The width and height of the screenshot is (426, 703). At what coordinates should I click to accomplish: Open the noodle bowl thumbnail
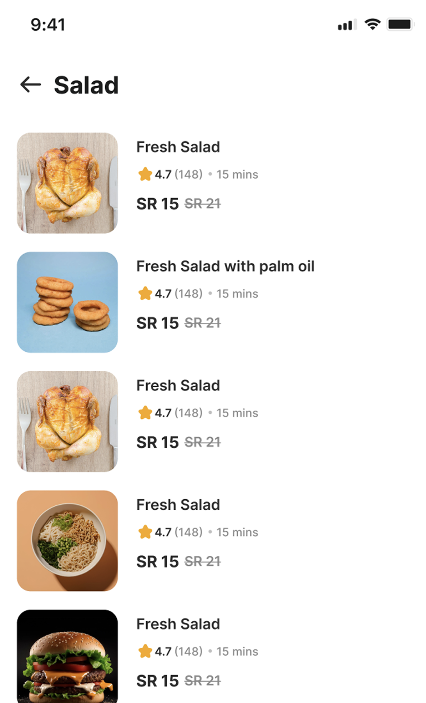point(67,541)
